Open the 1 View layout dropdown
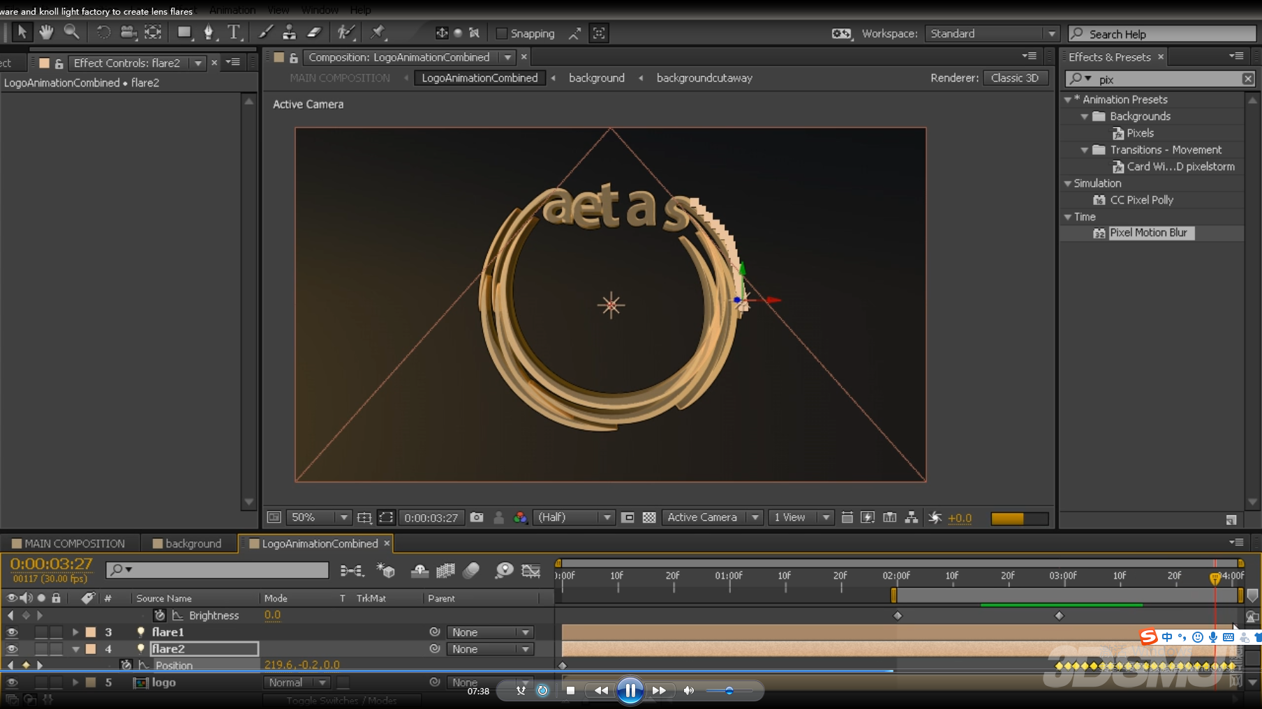The image size is (1262, 709). [801, 517]
